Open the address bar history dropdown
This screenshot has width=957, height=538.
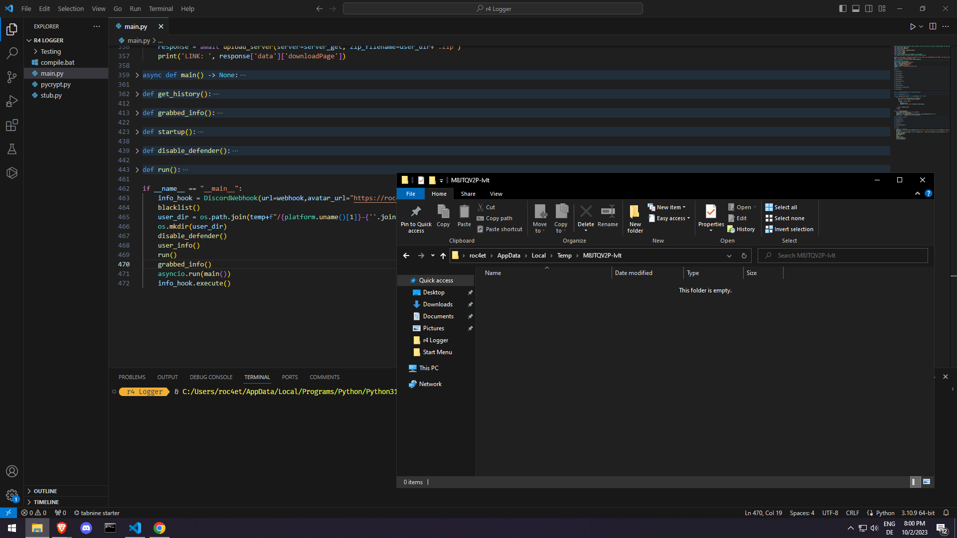pyautogui.click(x=729, y=256)
